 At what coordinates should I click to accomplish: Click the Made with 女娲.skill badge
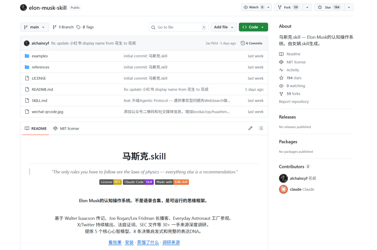pos(172,182)
